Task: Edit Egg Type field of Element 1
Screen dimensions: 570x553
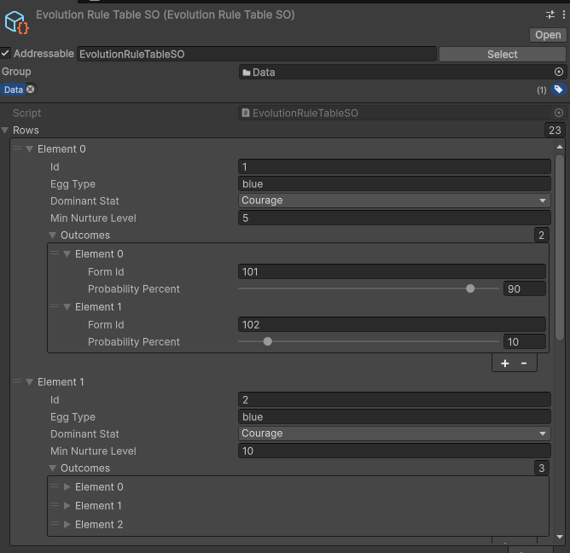Action: point(394,417)
